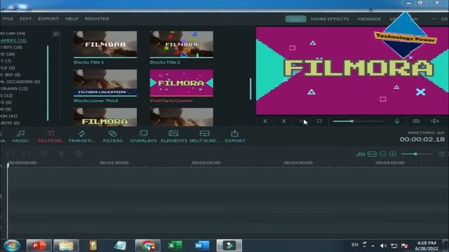449x252 pixels.
Task: Open the HELP menu
Action: pyautogui.click(x=72, y=19)
